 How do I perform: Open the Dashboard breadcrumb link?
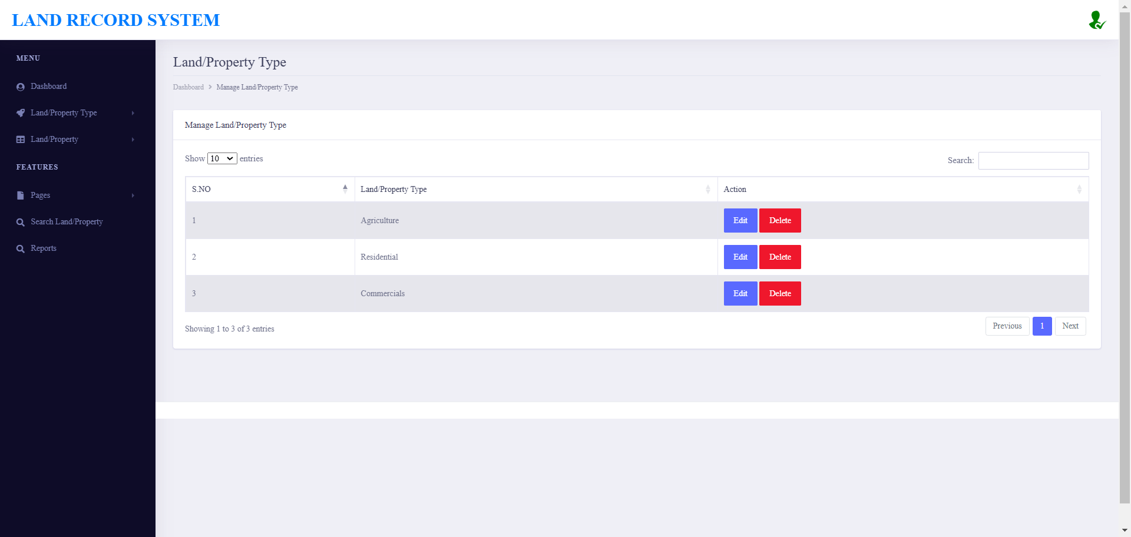coord(188,87)
